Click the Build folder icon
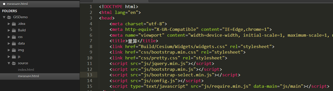 coord(14,30)
